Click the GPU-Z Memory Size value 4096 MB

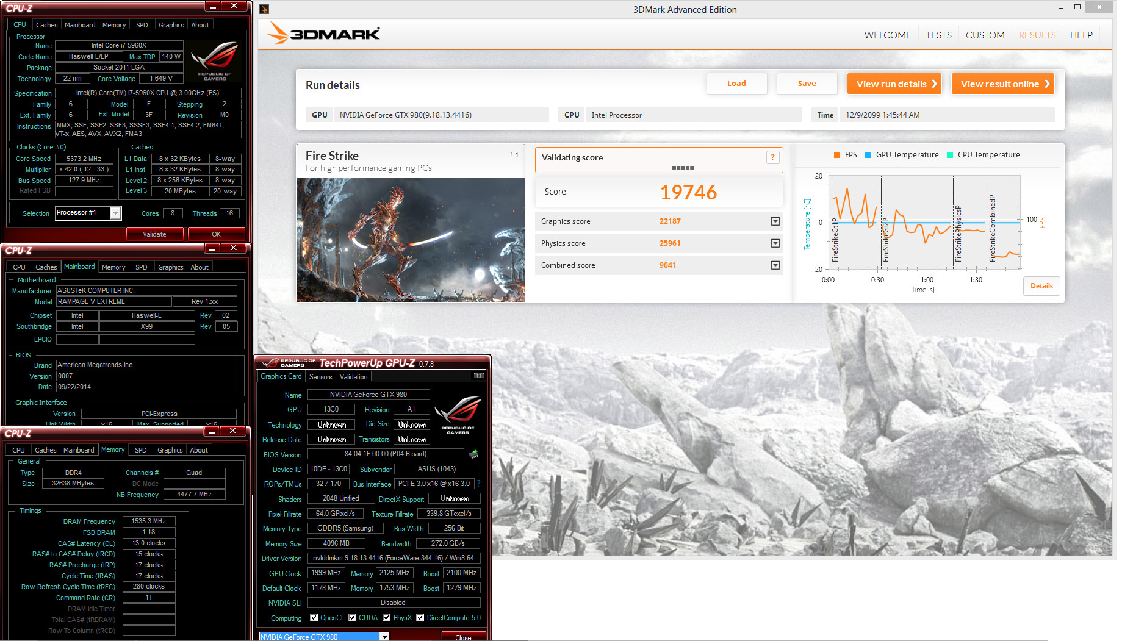[336, 543]
